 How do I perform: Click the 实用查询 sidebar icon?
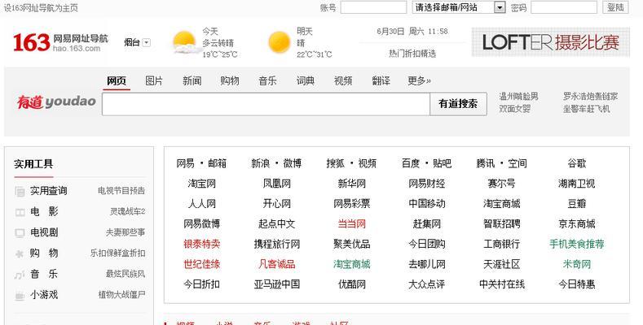20,191
